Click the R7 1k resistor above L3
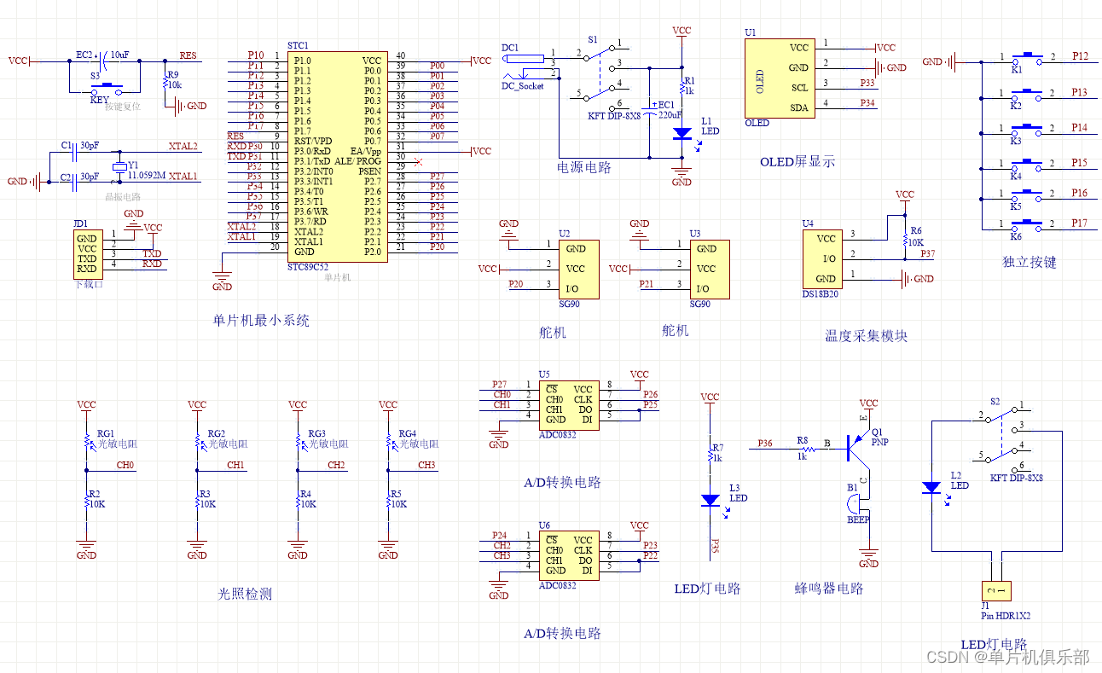 pos(710,455)
